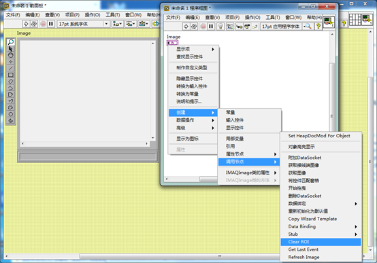Select 局部变量 from create submenu
This screenshot has height=263, width=377.
tap(249, 139)
